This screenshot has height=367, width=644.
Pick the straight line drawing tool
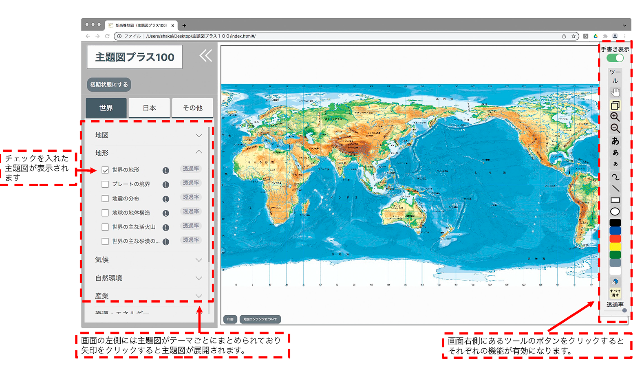point(615,189)
